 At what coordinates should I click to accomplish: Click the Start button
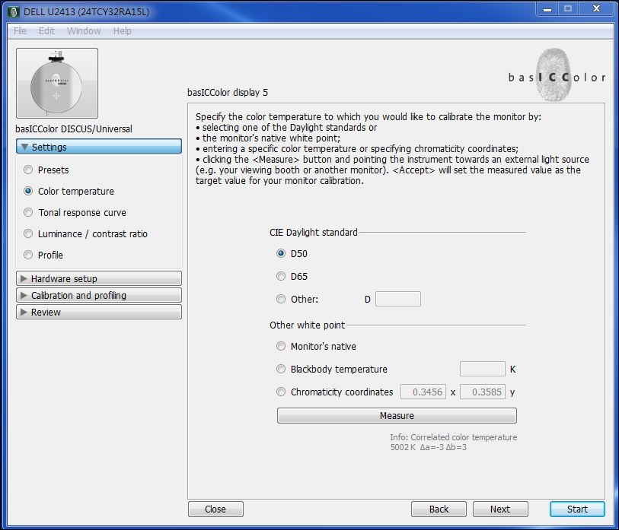pyautogui.click(x=577, y=509)
